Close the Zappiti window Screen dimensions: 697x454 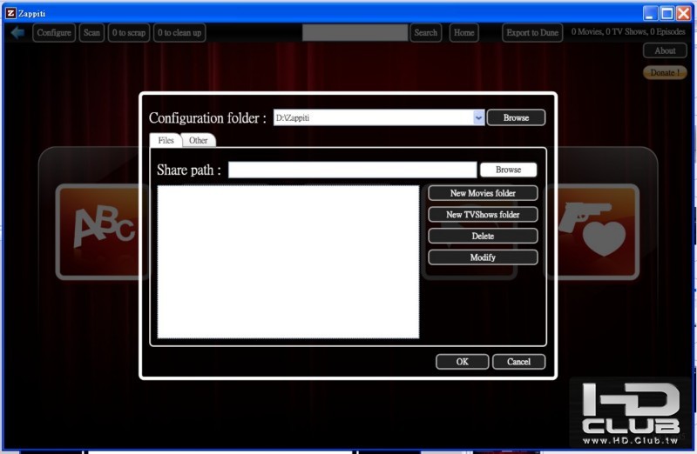pyautogui.click(x=683, y=13)
